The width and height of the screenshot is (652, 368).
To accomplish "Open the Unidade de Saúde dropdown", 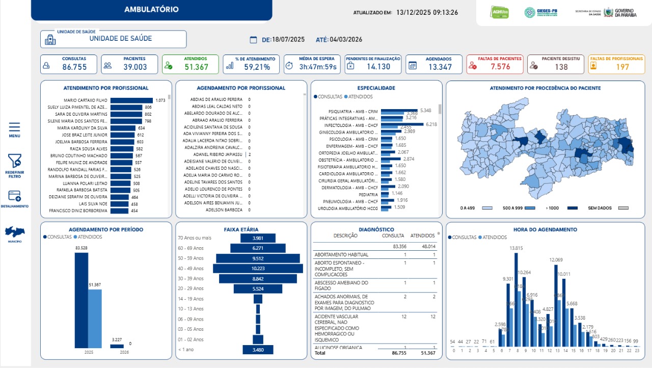I will pyautogui.click(x=114, y=39).
